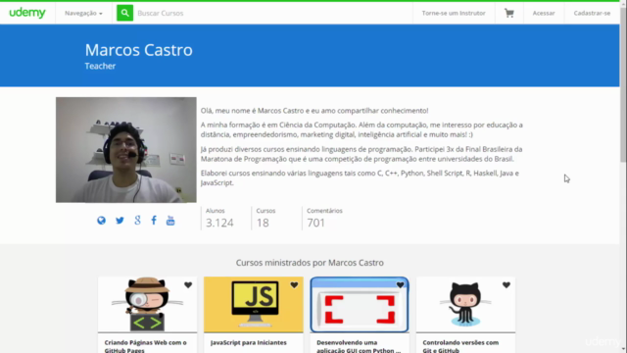Click the Marcos Castro name heading
The width and height of the screenshot is (627, 353).
coord(139,50)
